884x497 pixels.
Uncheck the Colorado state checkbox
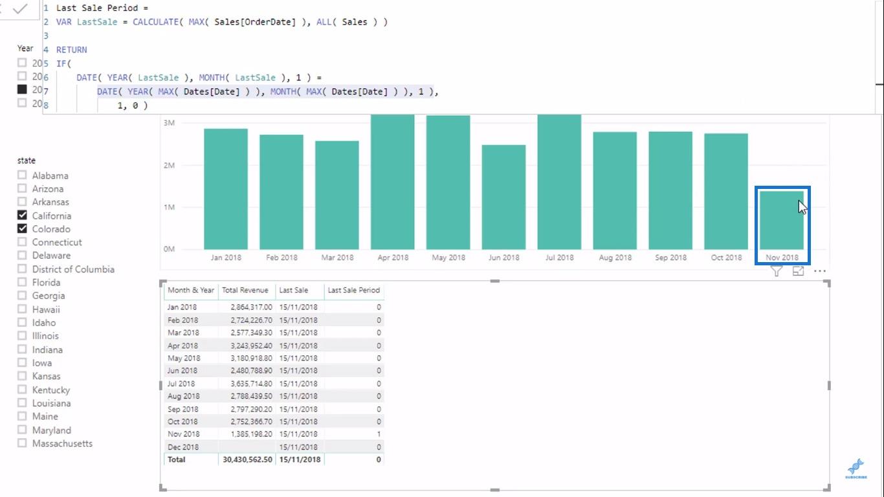pyautogui.click(x=23, y=228)
